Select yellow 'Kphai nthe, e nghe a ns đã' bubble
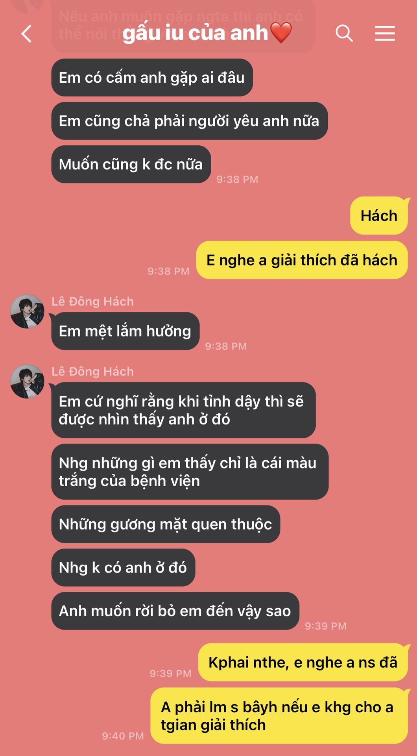Viewport: 417px width, 756px height. 303,663
